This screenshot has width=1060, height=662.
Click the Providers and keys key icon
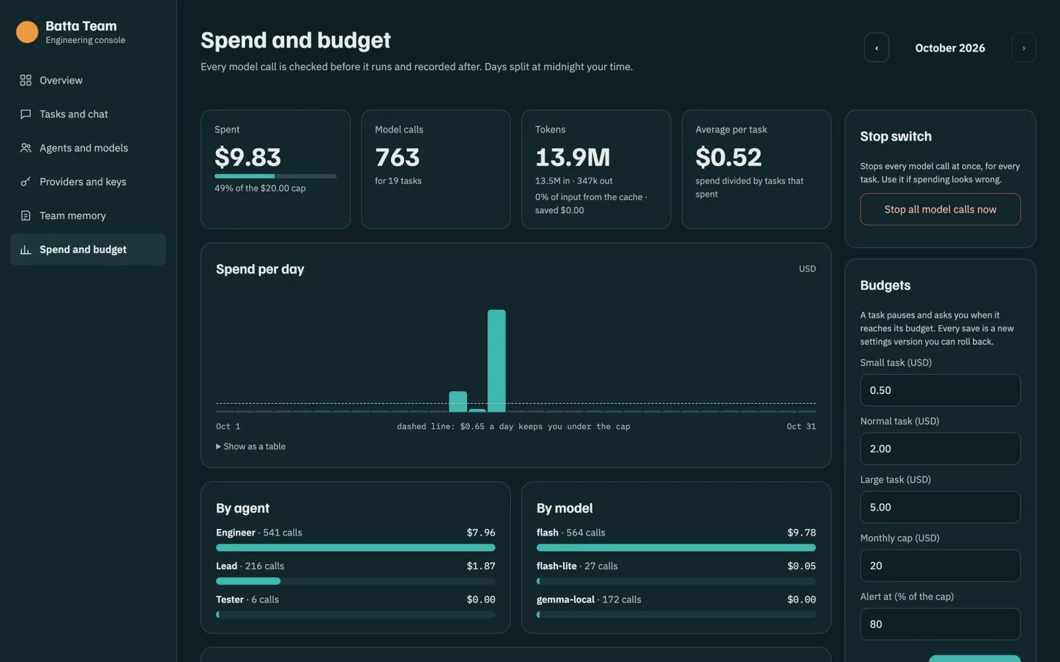pyautogui.click(x=26, y=181)
